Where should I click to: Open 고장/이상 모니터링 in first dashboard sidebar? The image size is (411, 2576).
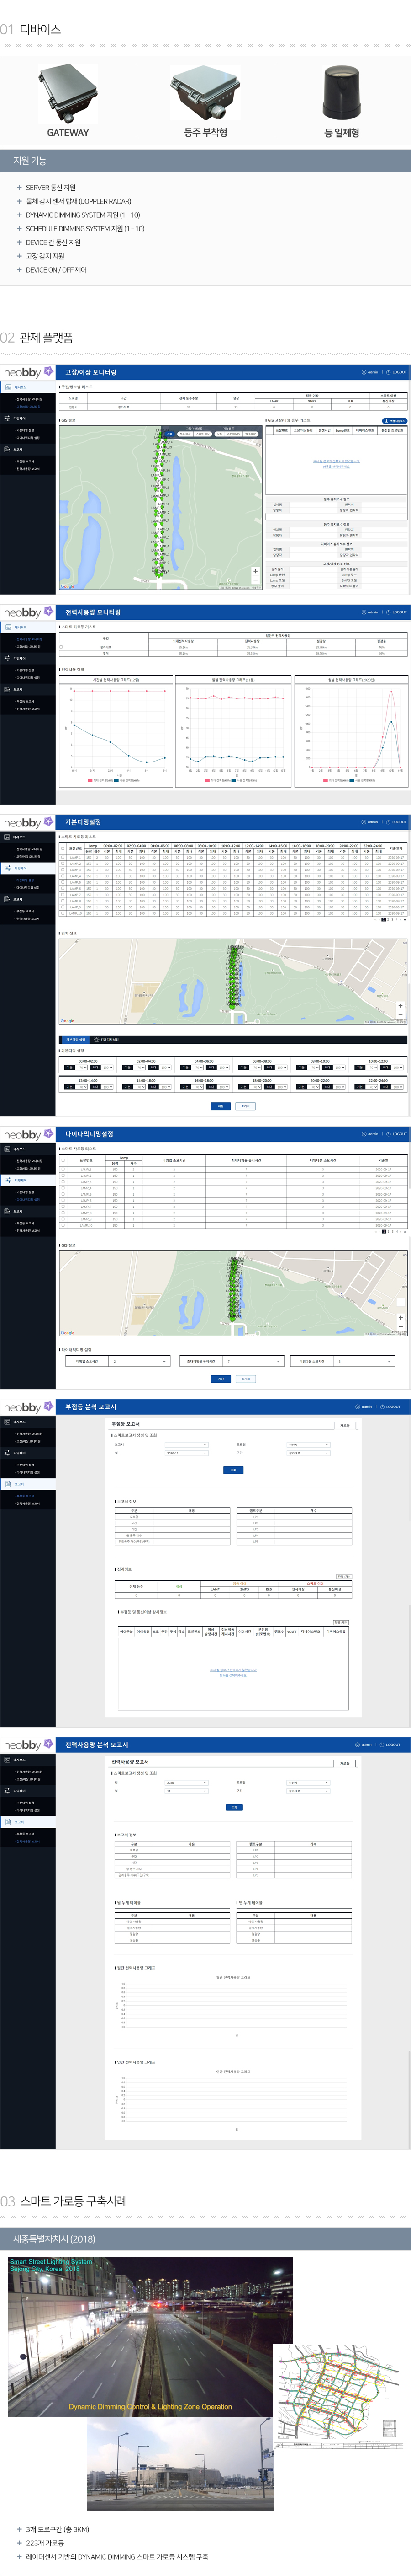[29, 407]
